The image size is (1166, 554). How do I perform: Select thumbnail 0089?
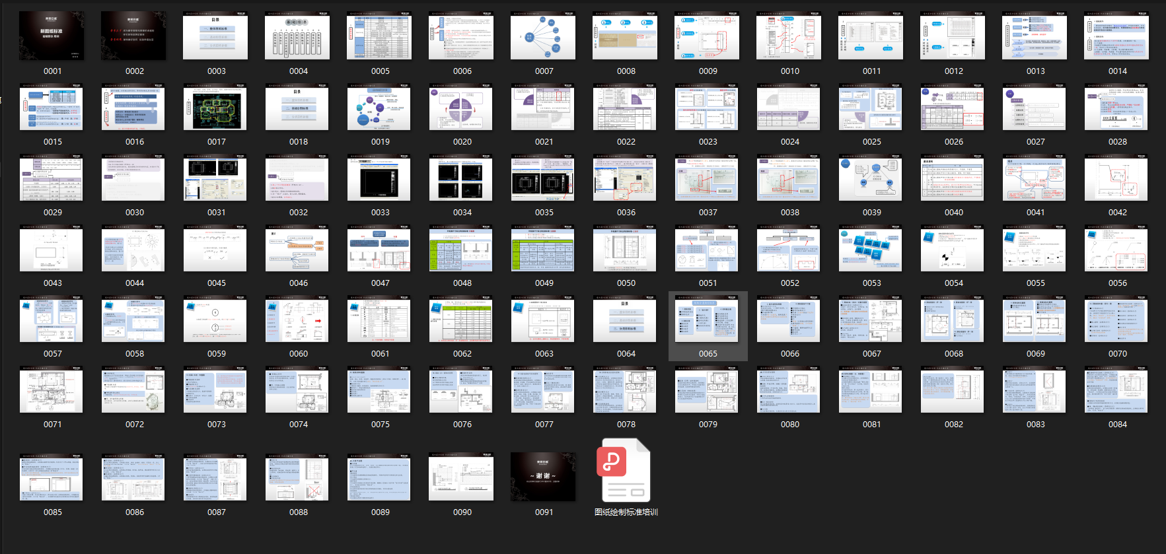pos(379,477)
